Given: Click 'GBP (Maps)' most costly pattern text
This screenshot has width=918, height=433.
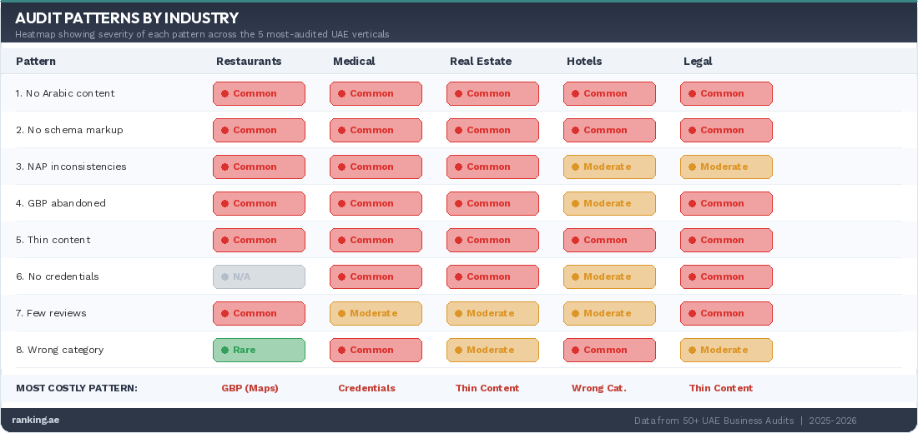Looking at the screenshot, I should [250, 388].
